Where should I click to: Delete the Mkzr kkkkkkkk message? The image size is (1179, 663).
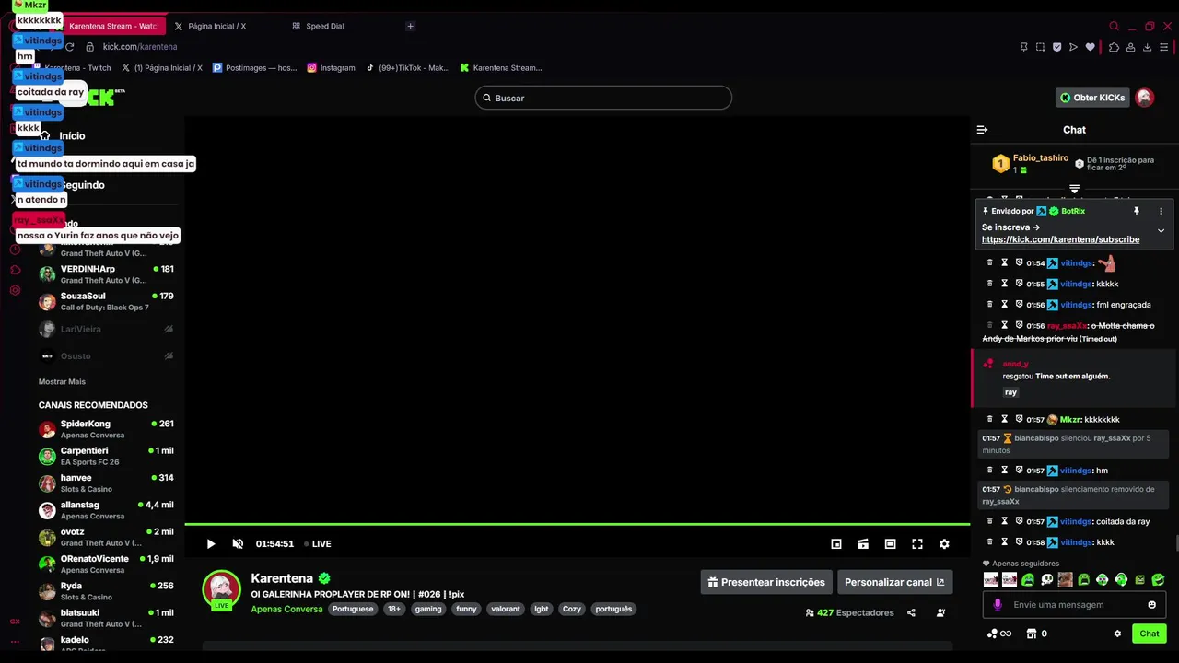pos(990,419)
